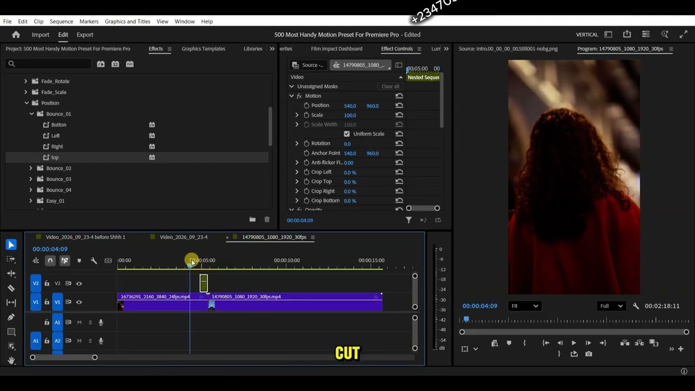Select the Hand tool
Image resolution: width=695 pixels, height=391 pixels.
pos(11,360)
